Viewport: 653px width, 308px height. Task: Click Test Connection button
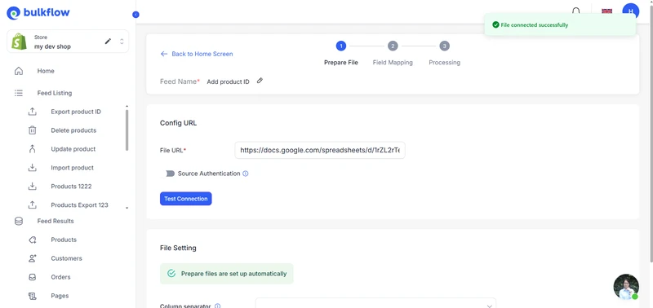tap(186, 199)
